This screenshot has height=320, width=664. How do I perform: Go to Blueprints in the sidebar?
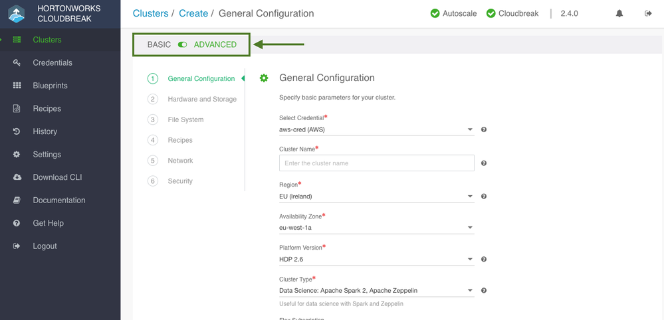click(50, 86)
